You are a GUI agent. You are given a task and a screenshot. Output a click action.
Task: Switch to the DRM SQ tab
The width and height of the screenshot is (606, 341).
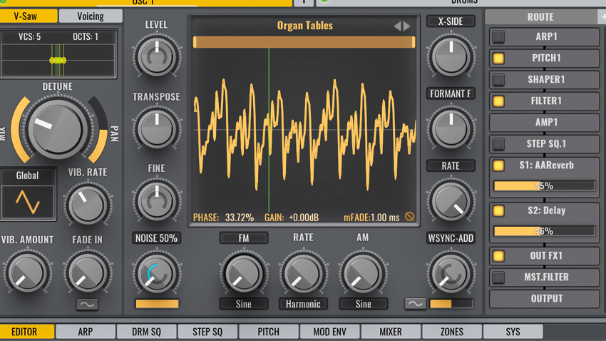[146, 332]
